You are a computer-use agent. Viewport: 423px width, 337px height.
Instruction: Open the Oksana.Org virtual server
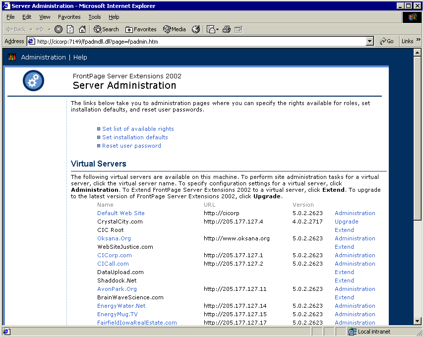(114, 238)
